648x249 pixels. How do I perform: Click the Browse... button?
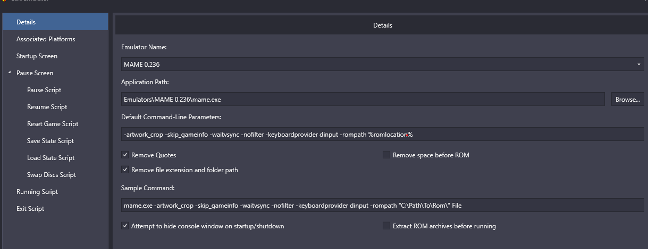pyautogui.click(x=627, y=99)
